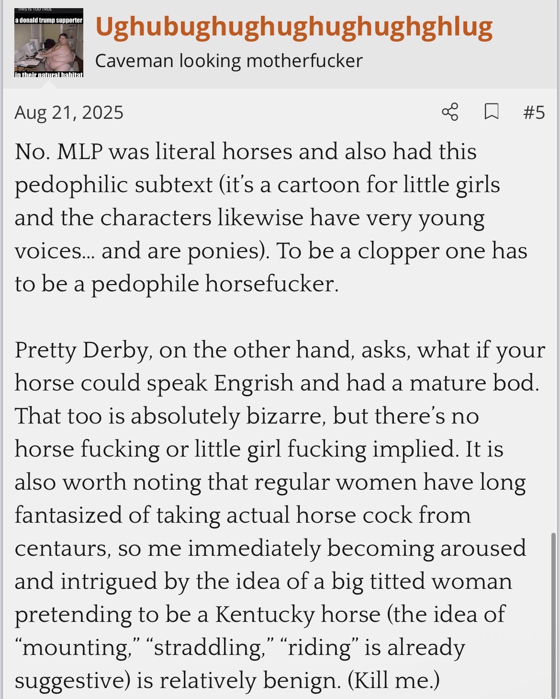The image size is (560, 699).
Task: Click the scrollbar thumb on the right edge
Action: pyautogui.click(x=554, y=613)
